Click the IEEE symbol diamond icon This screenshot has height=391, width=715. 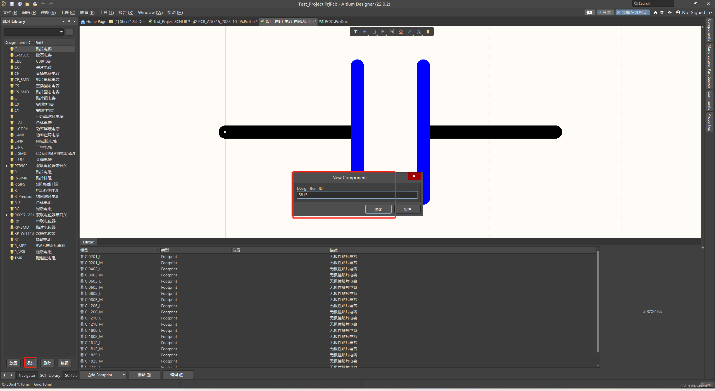coord(401,32)
